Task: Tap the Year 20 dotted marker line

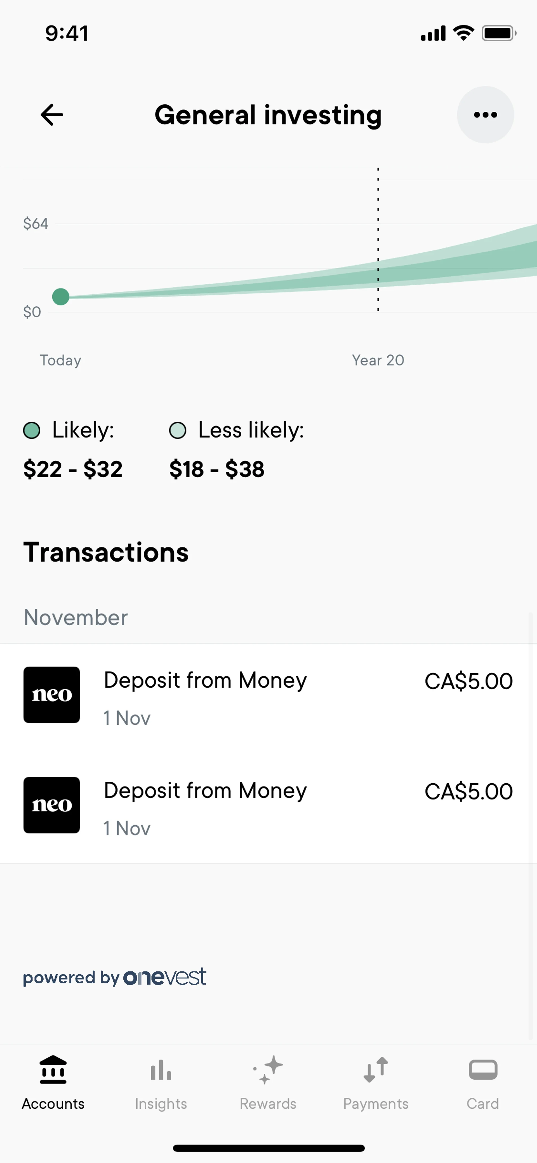Action: (x=378, y=239)
